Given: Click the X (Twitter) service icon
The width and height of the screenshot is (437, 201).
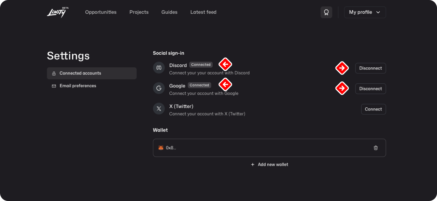Looking at the screenshot, I should point(159,109).
